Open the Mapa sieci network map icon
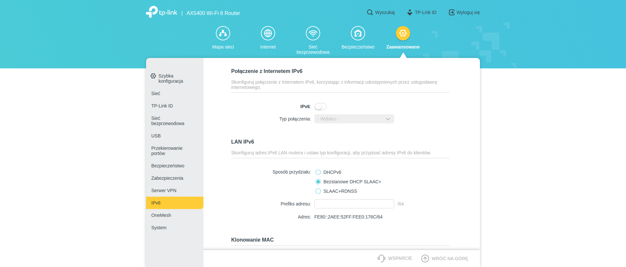Viewport: 626px width, 267px height. tap(223, 33)
